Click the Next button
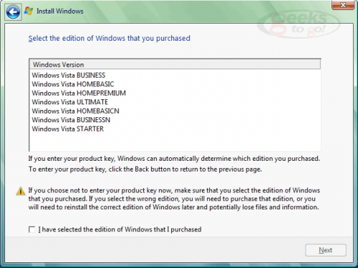The height and width of the screenshot is (268, 358). click(326, 250)
